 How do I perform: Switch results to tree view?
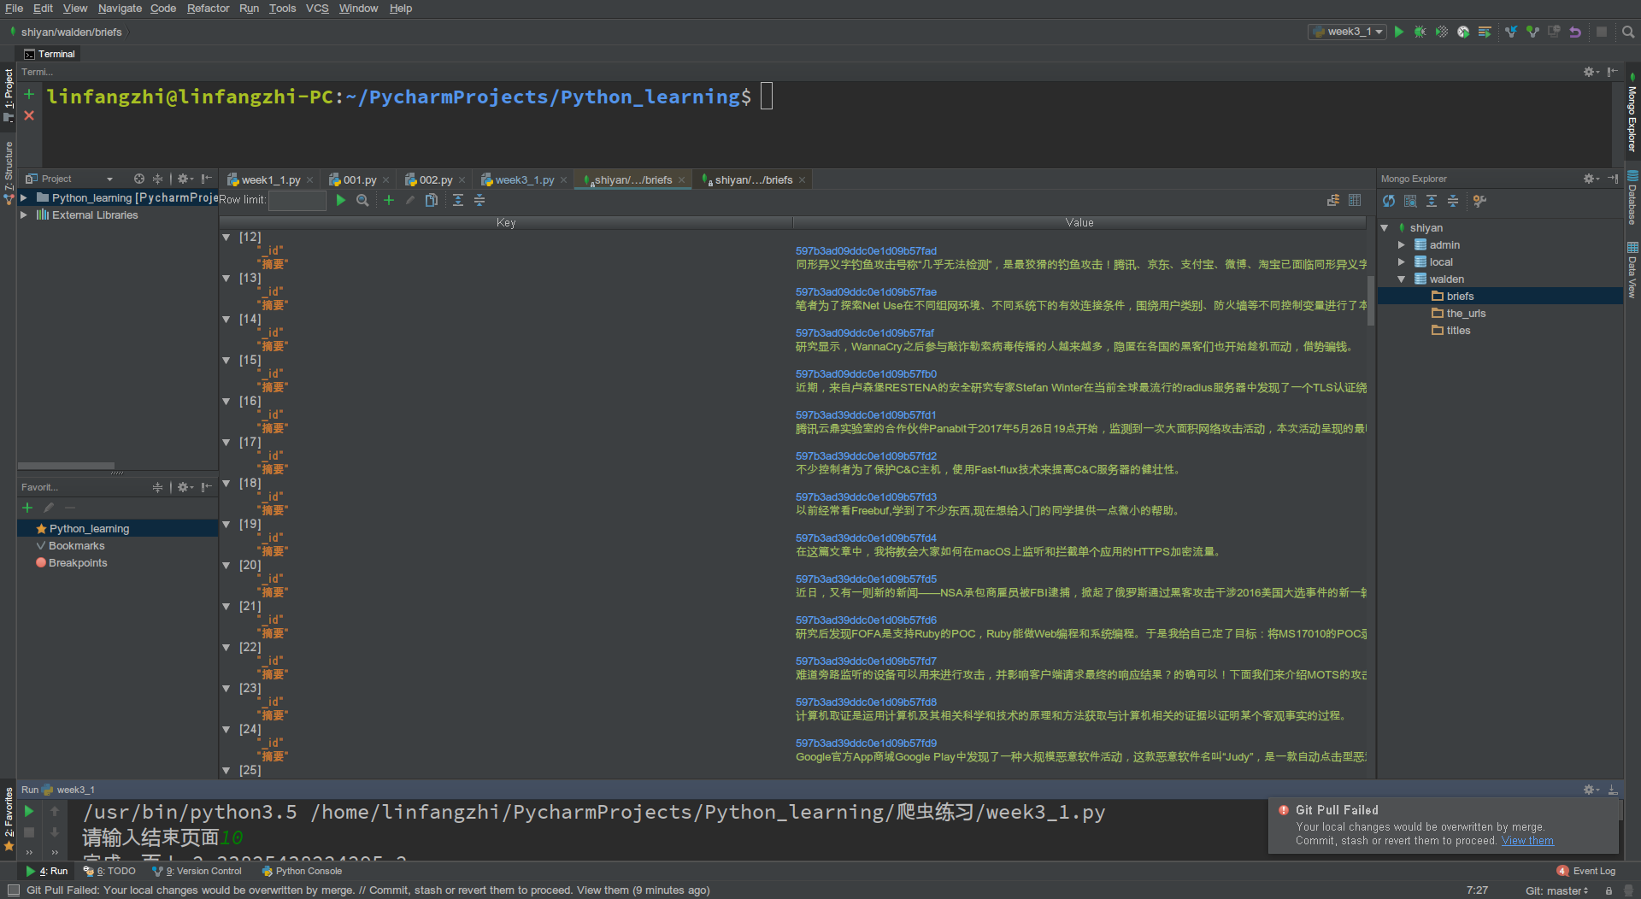1333,200
